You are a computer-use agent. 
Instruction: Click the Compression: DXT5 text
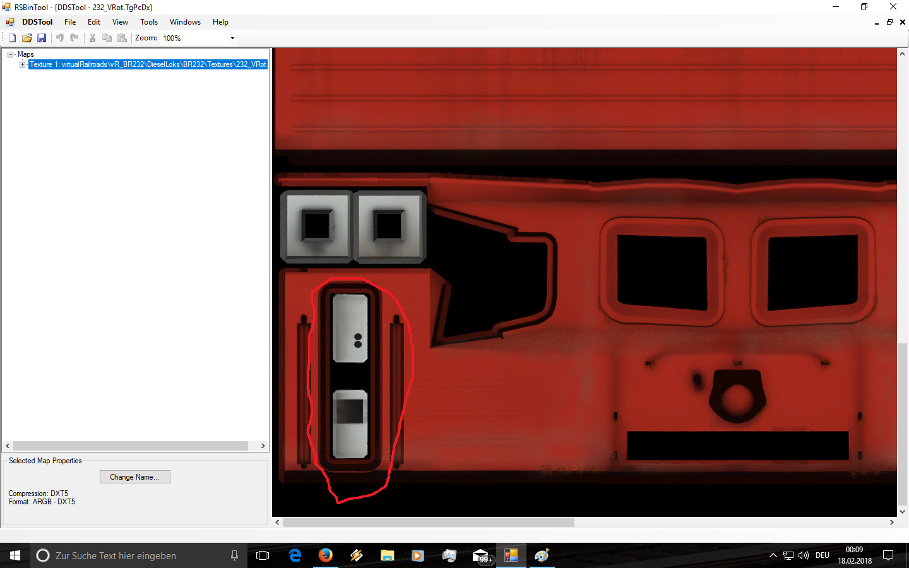pos(39,494)
